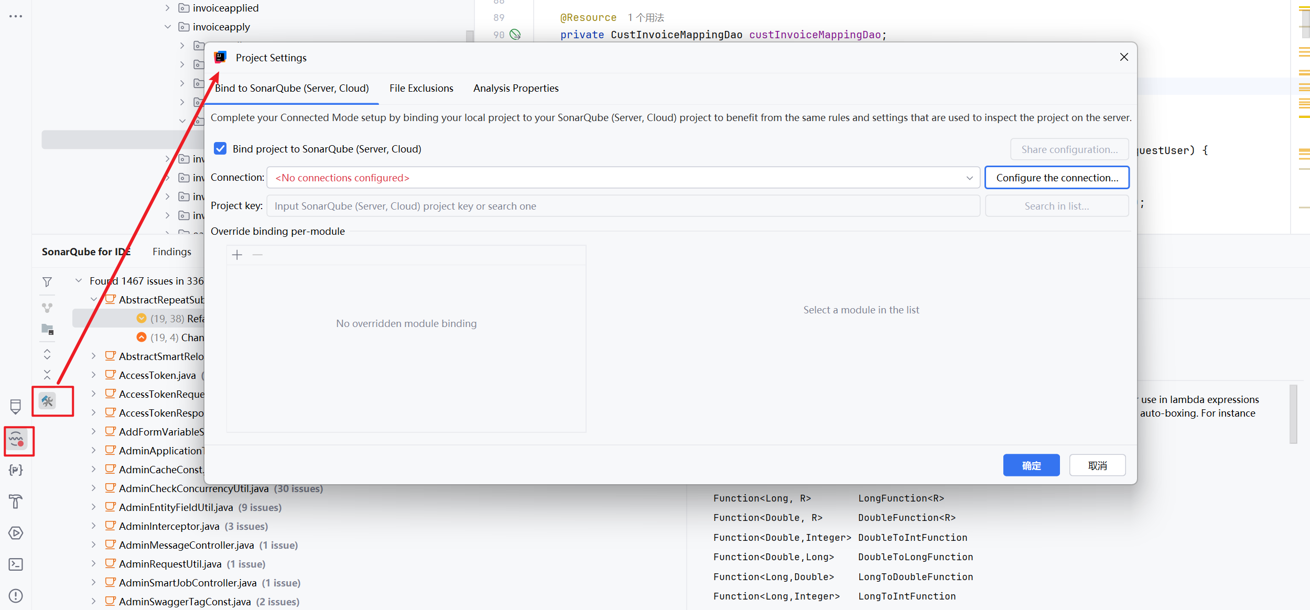
Task: Expand AdminMessageController.java issues
Action: [x=94, y=545]
